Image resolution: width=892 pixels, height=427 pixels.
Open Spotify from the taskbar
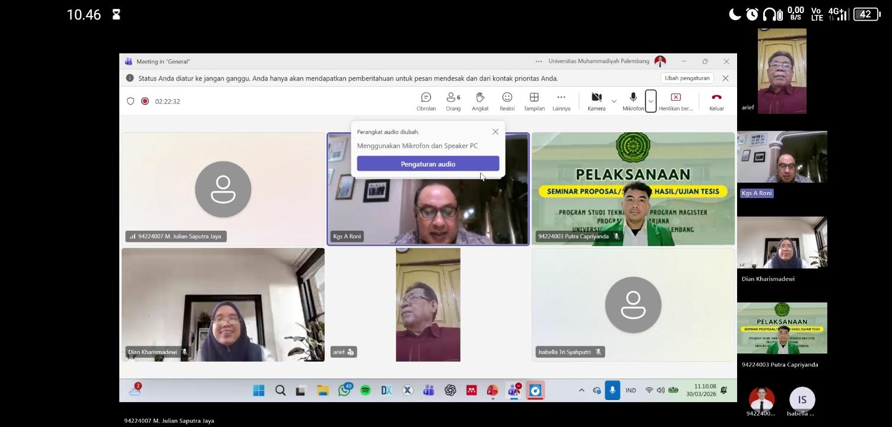(x=366, y=390)
